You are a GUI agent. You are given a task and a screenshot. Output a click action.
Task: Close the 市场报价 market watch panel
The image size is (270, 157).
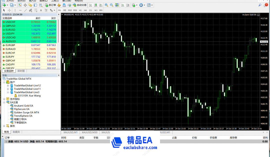point(58,14)
